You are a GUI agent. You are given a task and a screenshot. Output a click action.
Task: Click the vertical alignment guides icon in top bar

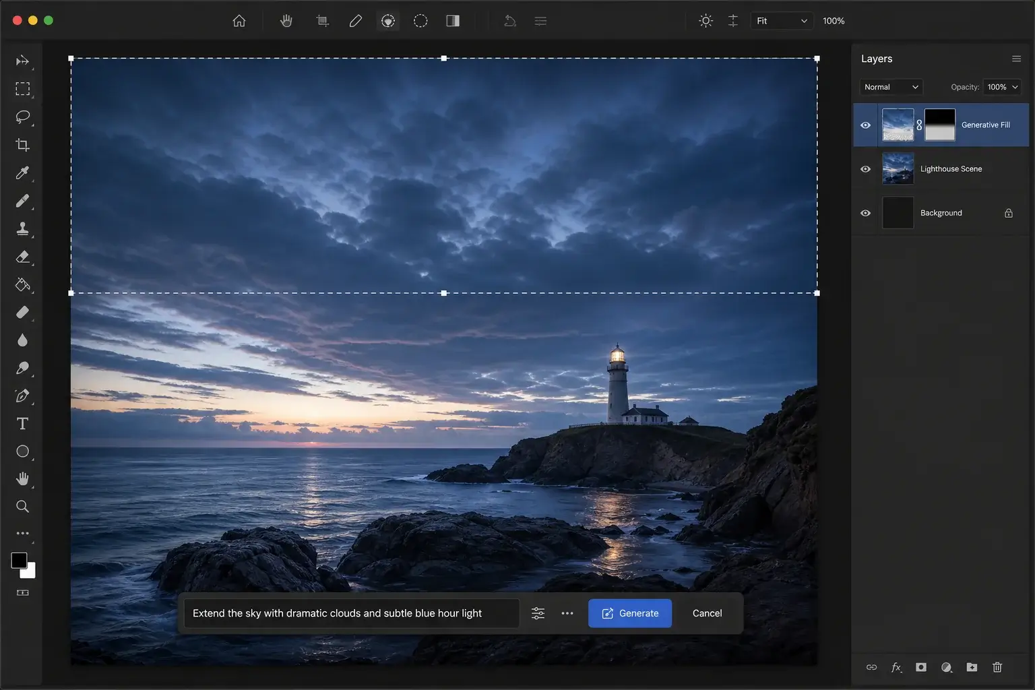coord(733,21)
